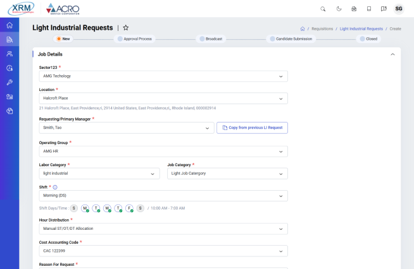Favorite this page with the star icon
414x269 pixels.
(x=125, y=28)
